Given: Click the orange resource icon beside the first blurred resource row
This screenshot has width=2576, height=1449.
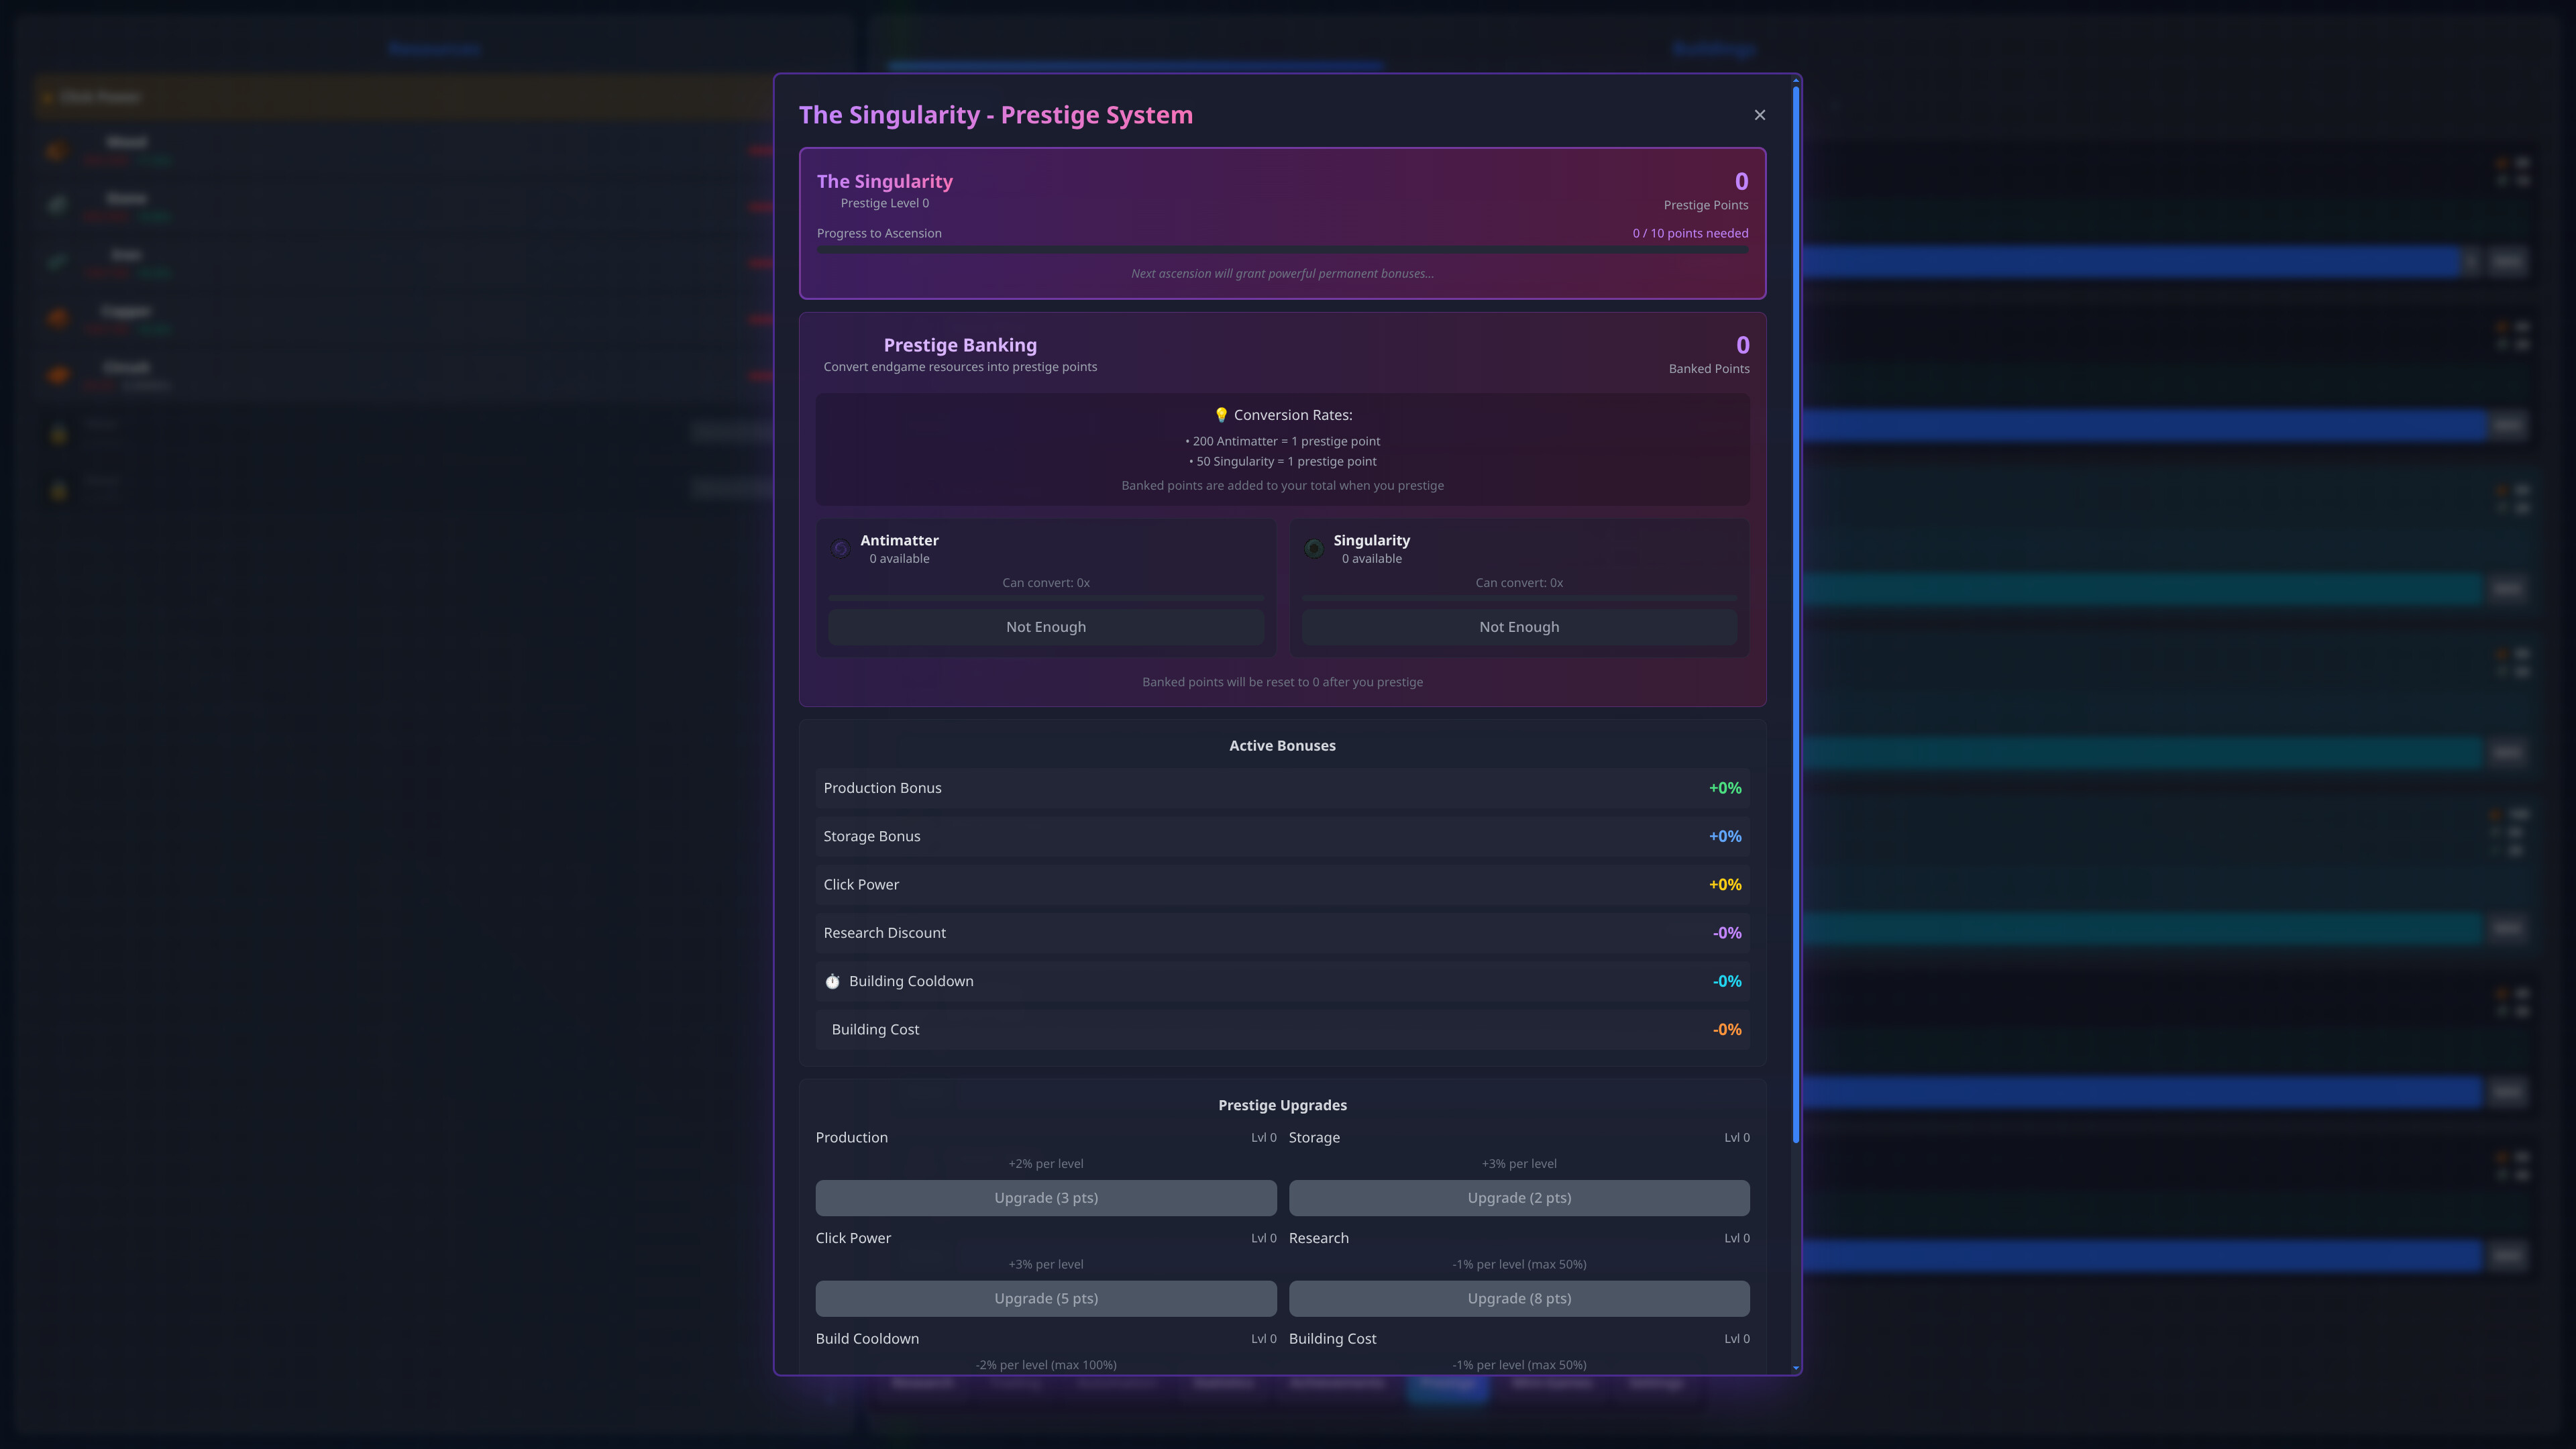Looking at the screenshot, I should pyautogui.click(x=57, y=150).
